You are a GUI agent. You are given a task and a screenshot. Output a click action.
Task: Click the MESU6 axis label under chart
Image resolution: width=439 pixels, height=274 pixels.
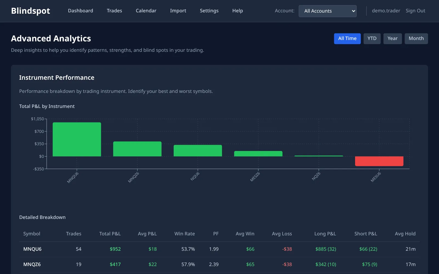376,177
